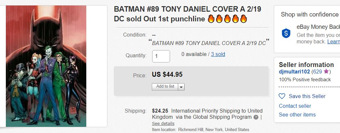Image resolution: width=340 pixels, height=133 pixels.
Task: Follow the Learn more link for Money Back
Action: [x=334, y=41]
